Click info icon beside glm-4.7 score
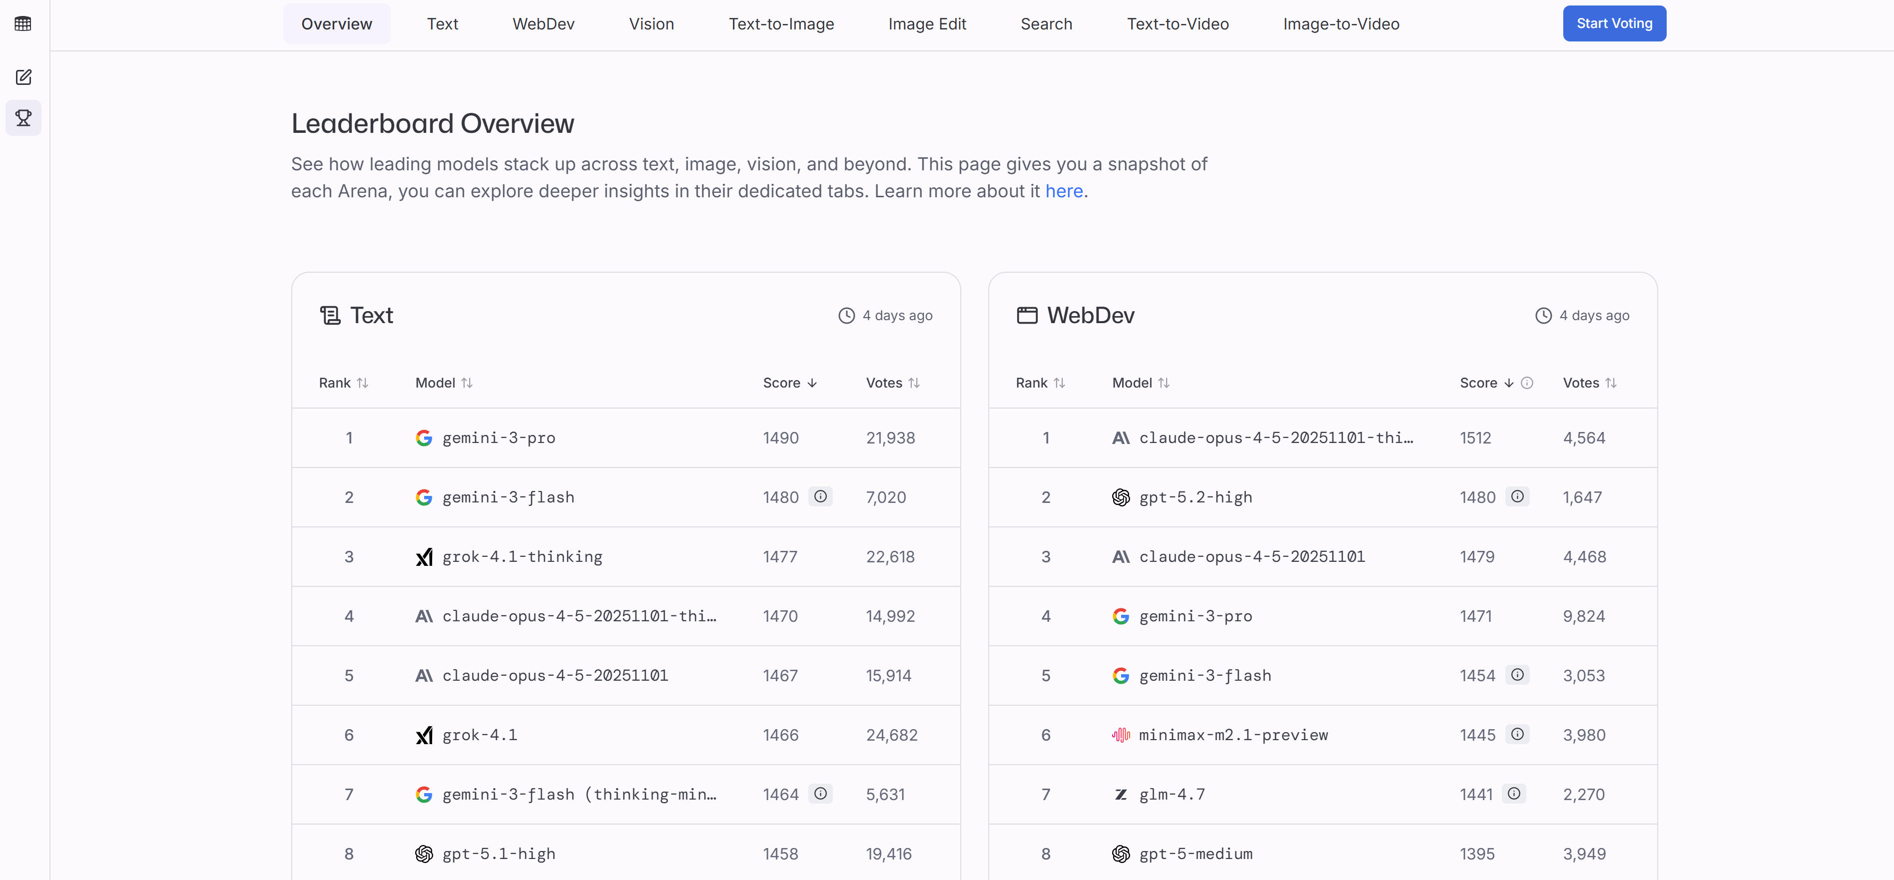The width and height of the screenshot is (1894, 880). click(1514, 793)
